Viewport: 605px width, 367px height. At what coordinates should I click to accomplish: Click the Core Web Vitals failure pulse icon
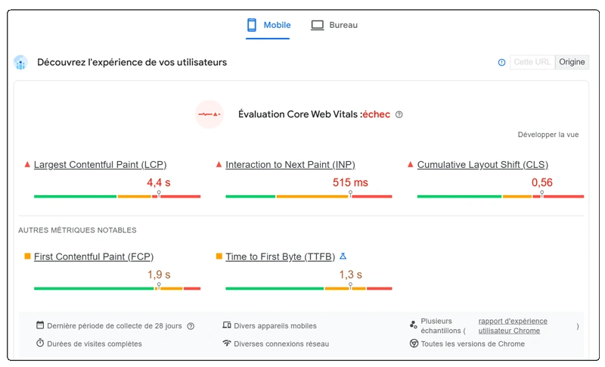pos(209,114)
